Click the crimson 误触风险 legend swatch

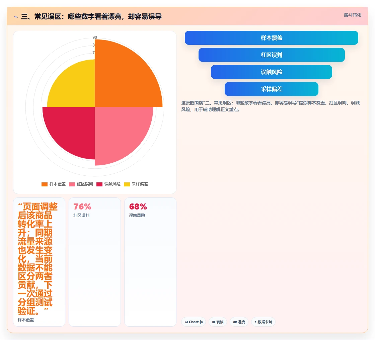[x=99, y=184]
